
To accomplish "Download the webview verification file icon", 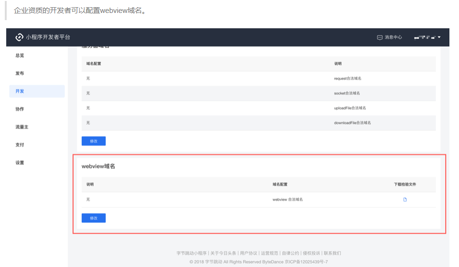I will coord(405,199).
